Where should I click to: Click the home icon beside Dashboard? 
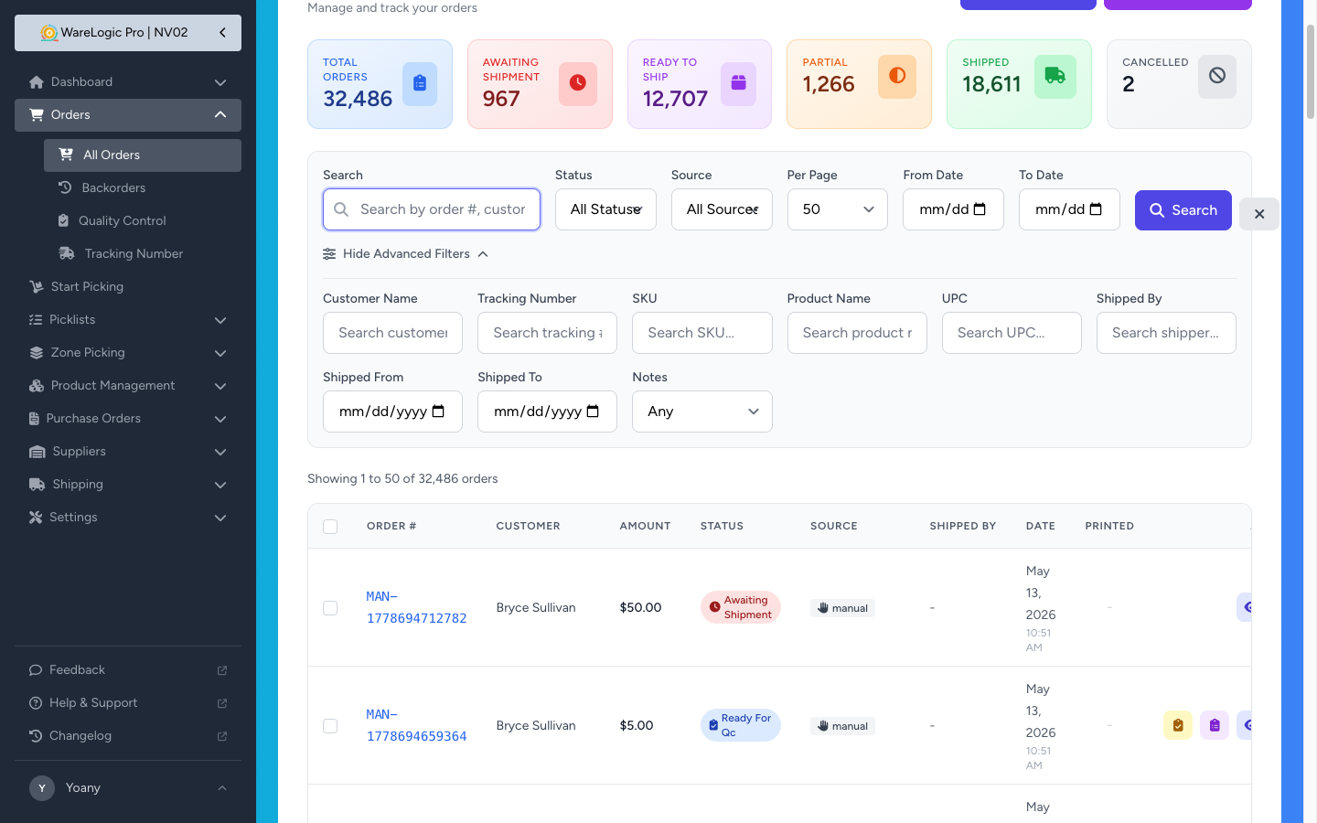pyautogui.click(x=37, y=82)
